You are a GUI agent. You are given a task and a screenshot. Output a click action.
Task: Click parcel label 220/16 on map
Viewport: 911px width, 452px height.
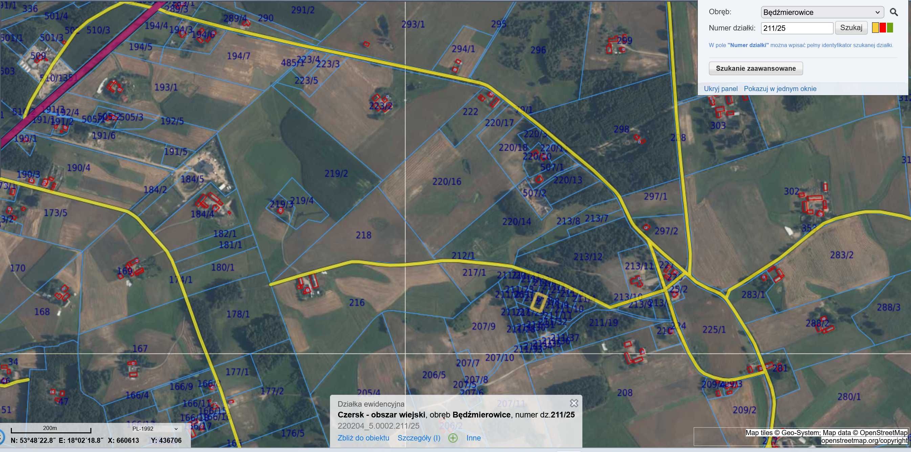(447, 181)
